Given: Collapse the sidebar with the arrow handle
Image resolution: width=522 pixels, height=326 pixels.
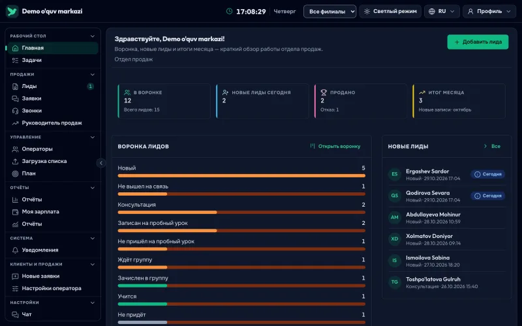Looking at the screenshot, I should [101, 163].
